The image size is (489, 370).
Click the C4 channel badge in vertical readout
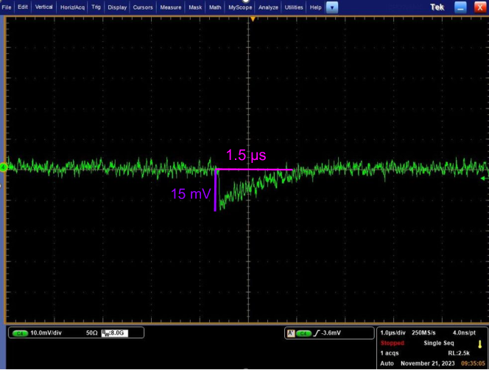pos(21,334)
